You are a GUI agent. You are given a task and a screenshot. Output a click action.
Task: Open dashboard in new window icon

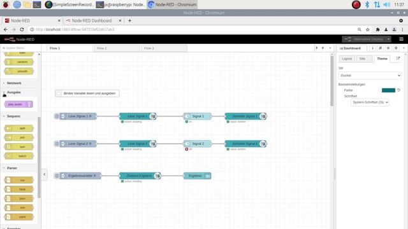[398, 59]
